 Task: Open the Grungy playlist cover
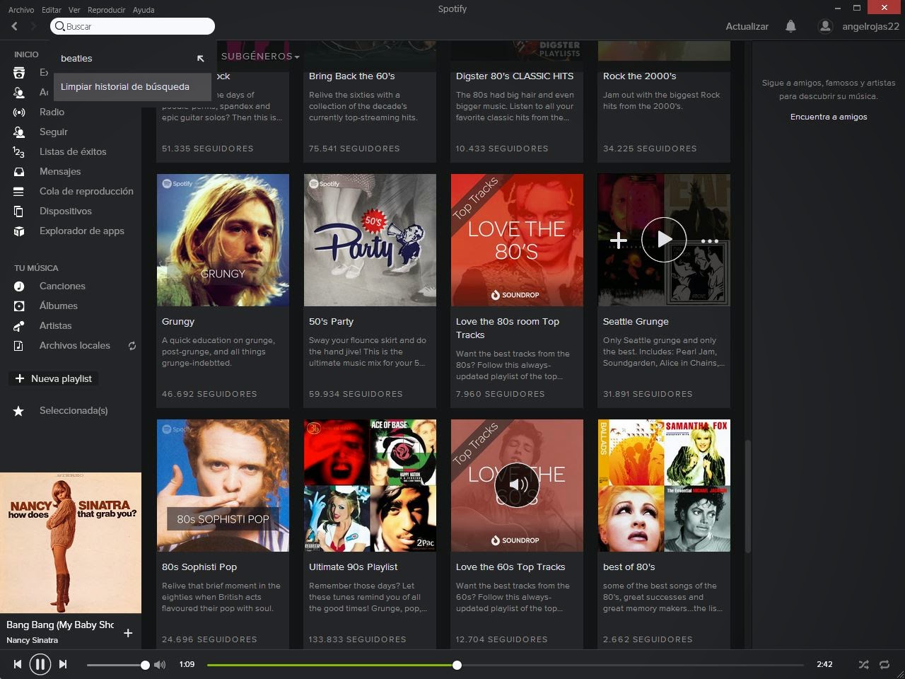[223, 240]
